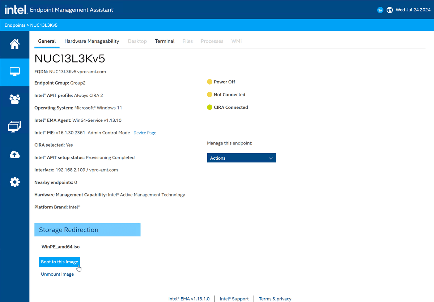Select the WMI tab
The height and width of the screenshot is (302, 434).
pos(237,41)
